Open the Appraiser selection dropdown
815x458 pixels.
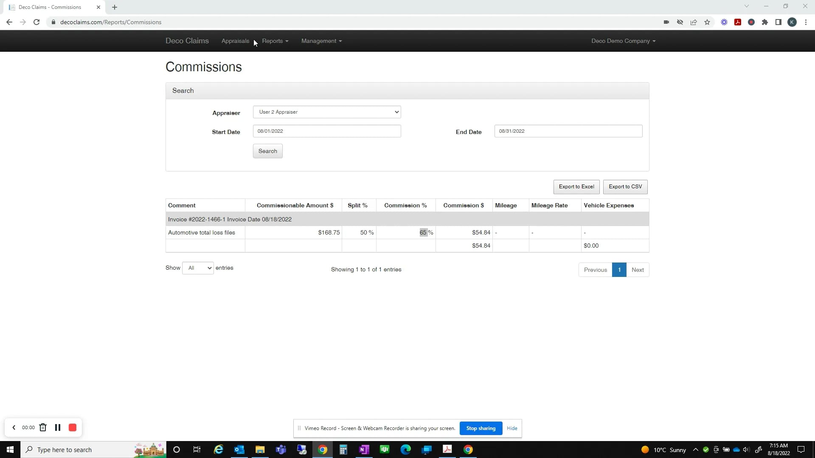(326, 112)
